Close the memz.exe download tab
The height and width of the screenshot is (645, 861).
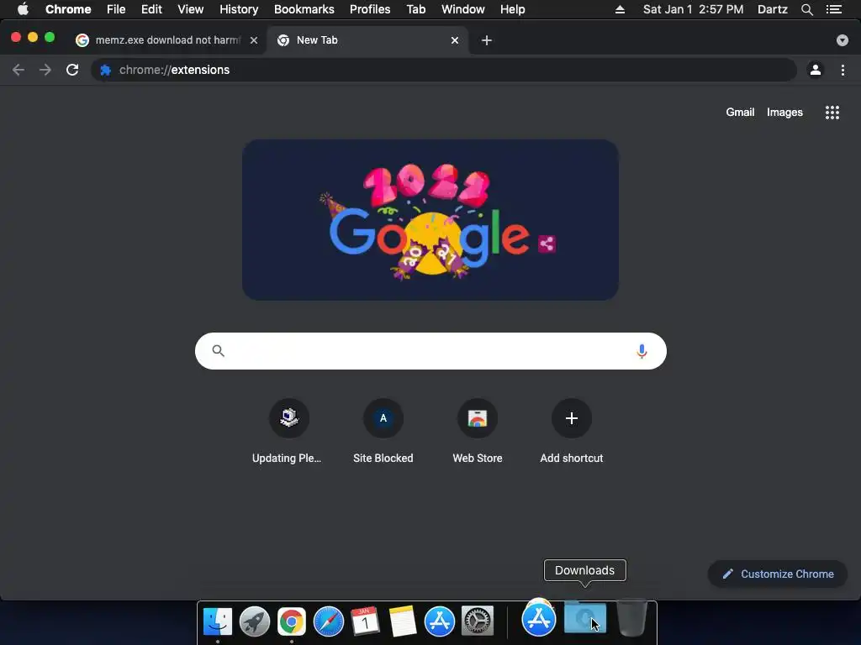coord(254,40)
